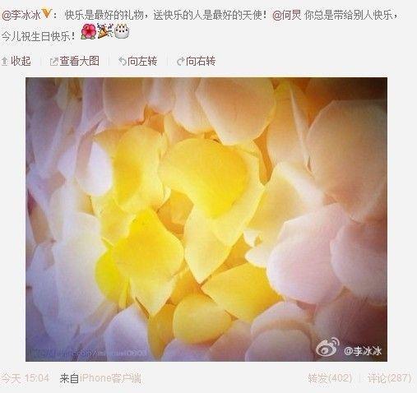This screenshot has height=393, width=417.
Task: Click the external-link icon before 查看大图
Action: 54,62
